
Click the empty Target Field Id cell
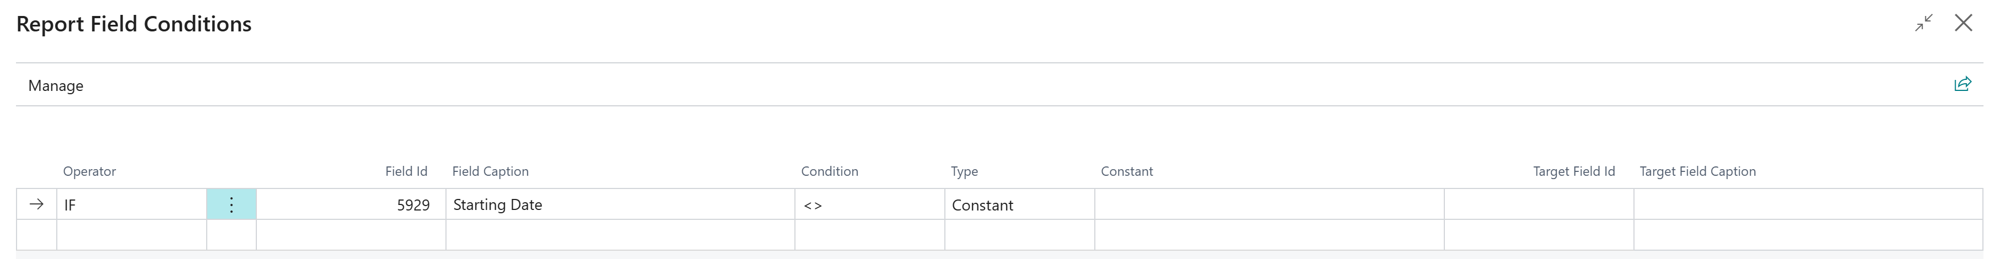tap(1538, 205)
